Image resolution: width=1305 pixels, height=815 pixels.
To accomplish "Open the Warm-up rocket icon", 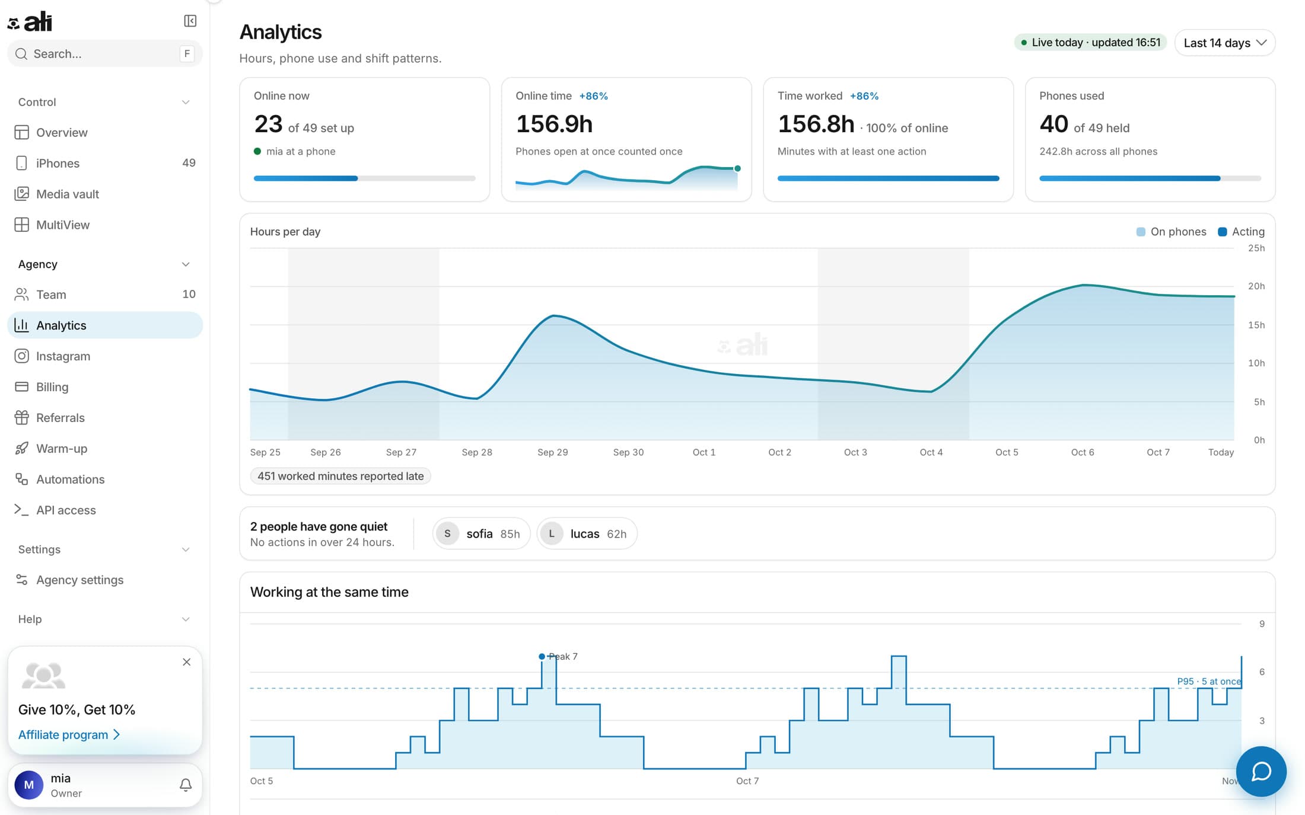I will (22, 449).
